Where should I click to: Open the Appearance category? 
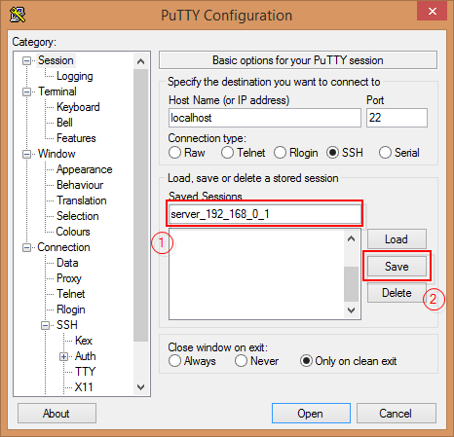pyautogui.click(x=85, y=169)
